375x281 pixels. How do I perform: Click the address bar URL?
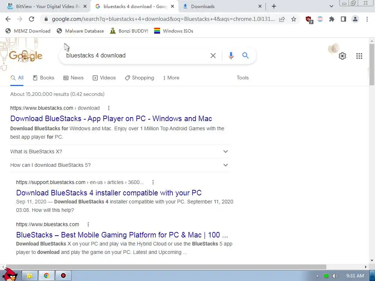click(x=163, y=19)
